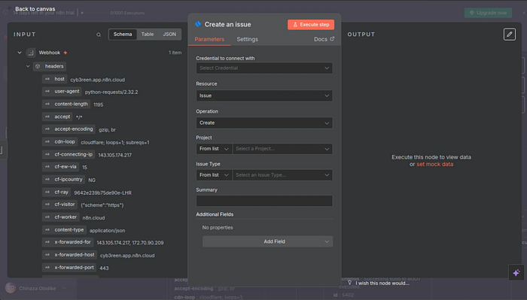Click the value '9642e239b75de90e-LHR'

coord(103,193)
